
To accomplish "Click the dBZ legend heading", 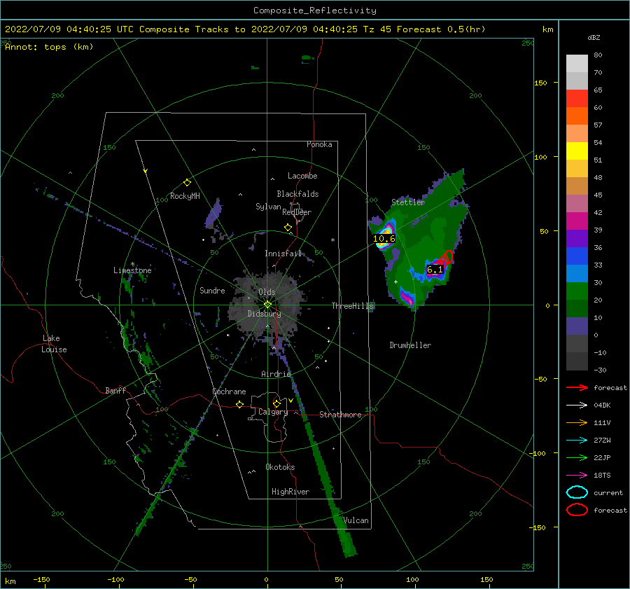I will click(594, 37).
